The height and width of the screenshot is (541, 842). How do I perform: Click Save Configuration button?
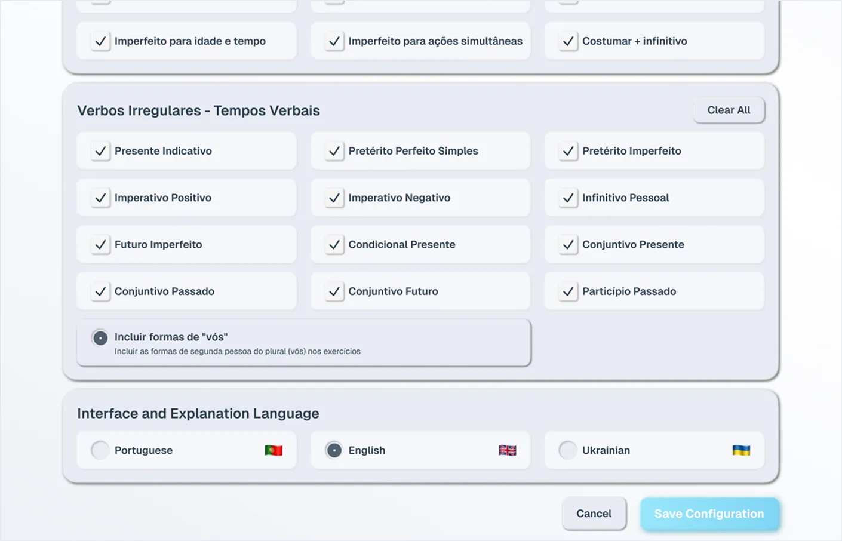click(x=709, y=514)
